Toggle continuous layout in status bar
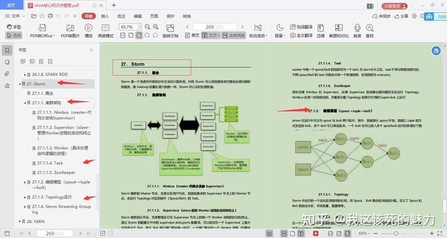447x238 pixels. [x=284, y=234]
